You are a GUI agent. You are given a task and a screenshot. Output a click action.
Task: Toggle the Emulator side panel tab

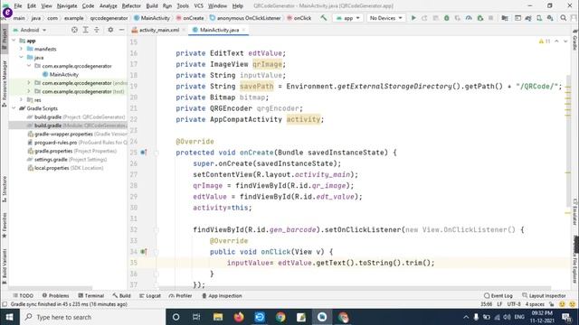[x=575, y=212]
